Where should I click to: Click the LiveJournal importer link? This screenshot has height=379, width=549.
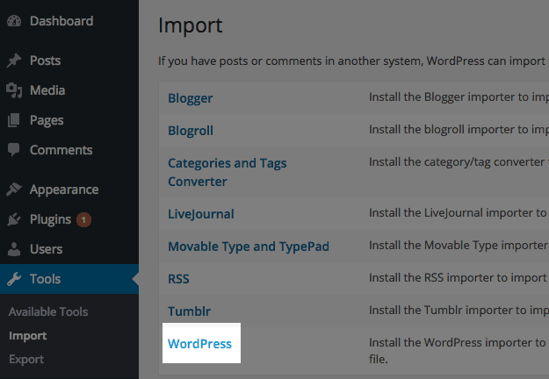tap(201, 213)
